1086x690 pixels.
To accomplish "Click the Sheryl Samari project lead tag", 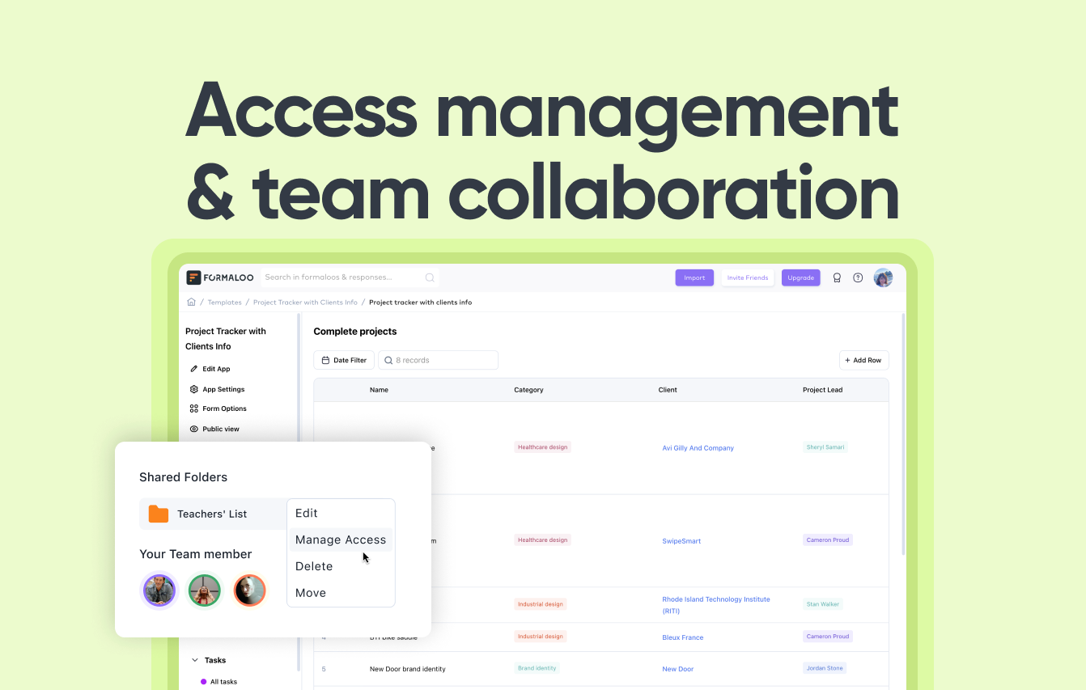I will tap(825, 447).
